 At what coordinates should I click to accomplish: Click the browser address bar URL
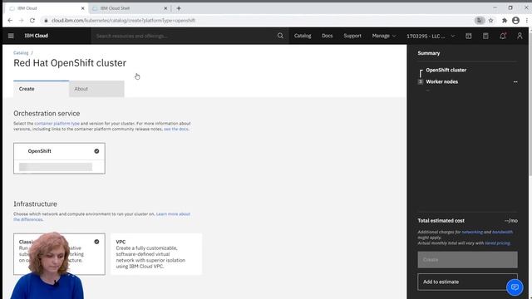tap(123, 20)
